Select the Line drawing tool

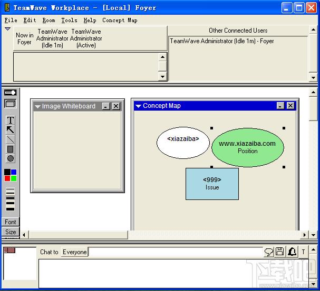click(10, 139)
